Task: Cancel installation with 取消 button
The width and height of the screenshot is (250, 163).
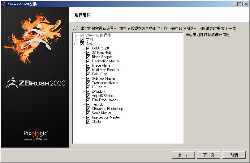Action: tap(234, 155)
